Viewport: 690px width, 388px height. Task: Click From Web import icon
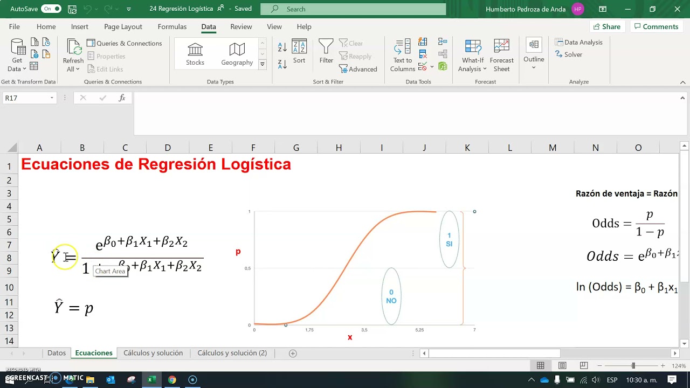(34, 54)
